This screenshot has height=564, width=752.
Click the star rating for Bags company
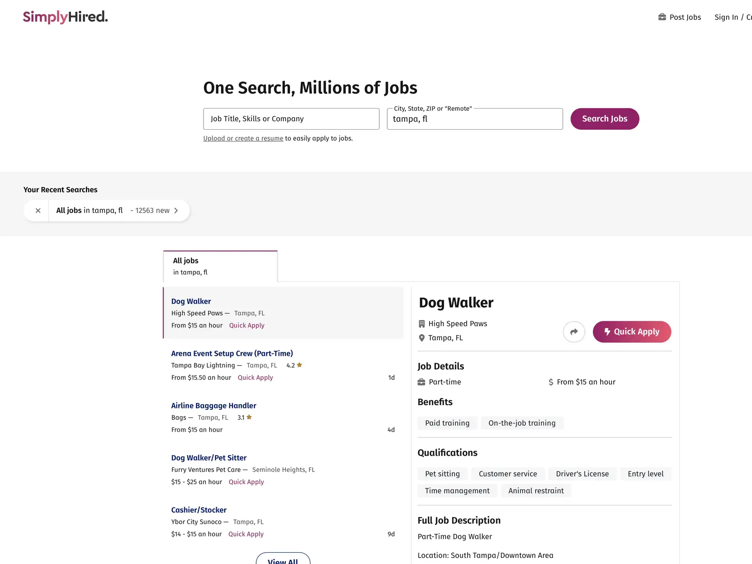245,417
